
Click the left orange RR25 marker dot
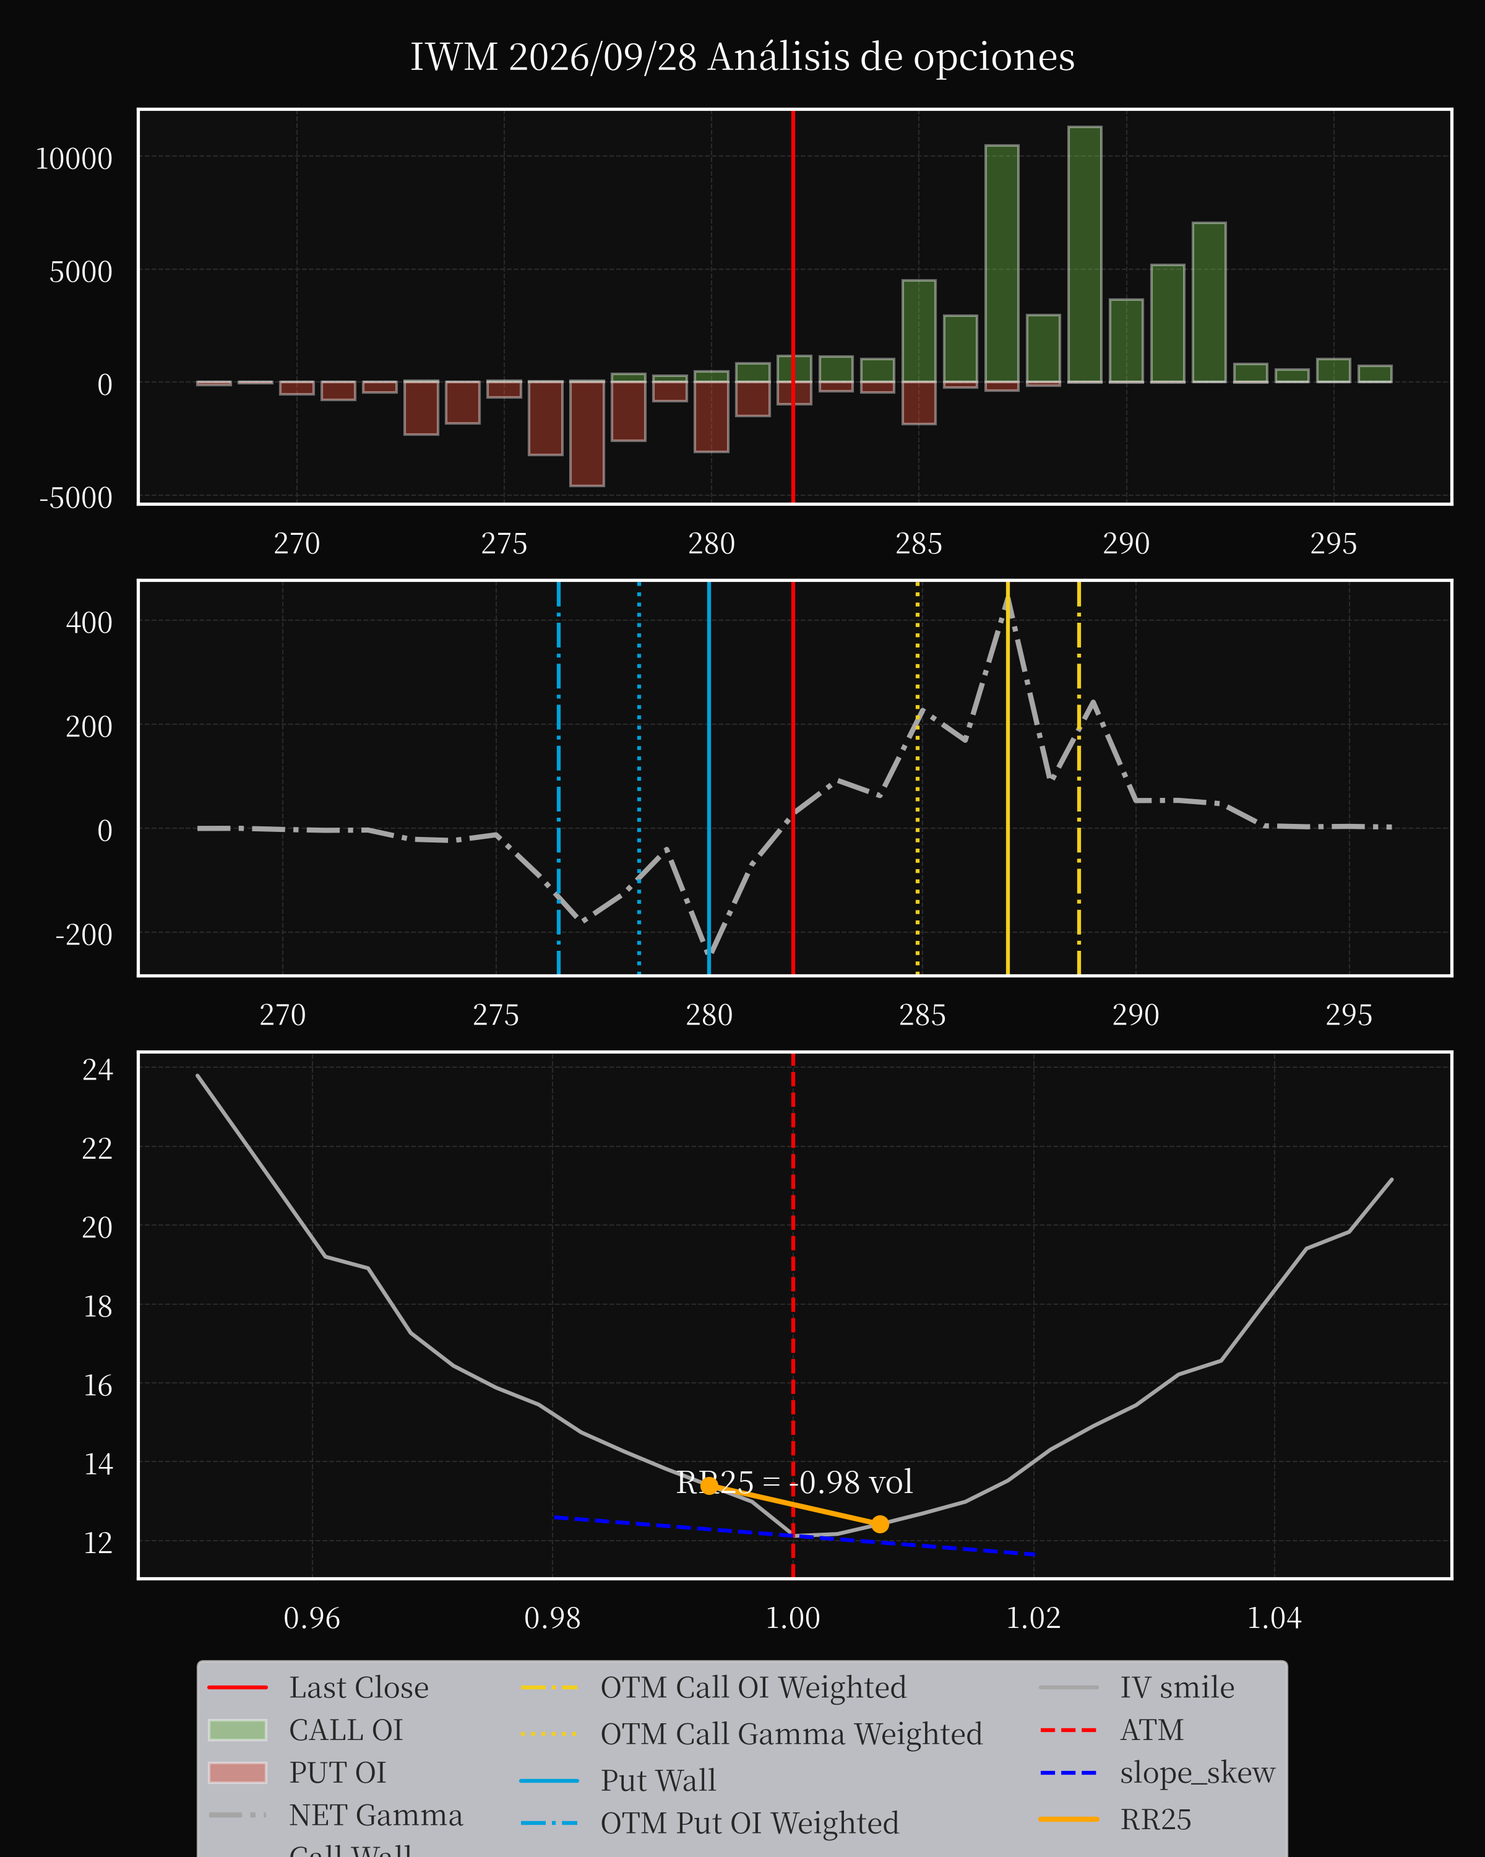(x=709, y=1485)
